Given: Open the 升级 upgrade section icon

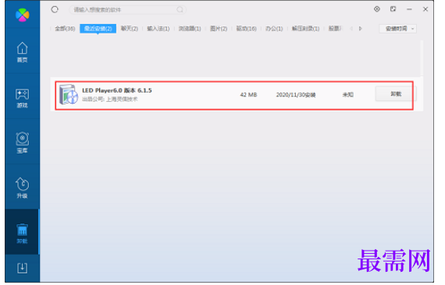Looking at the screenshot, I should [x=22, y=188].
